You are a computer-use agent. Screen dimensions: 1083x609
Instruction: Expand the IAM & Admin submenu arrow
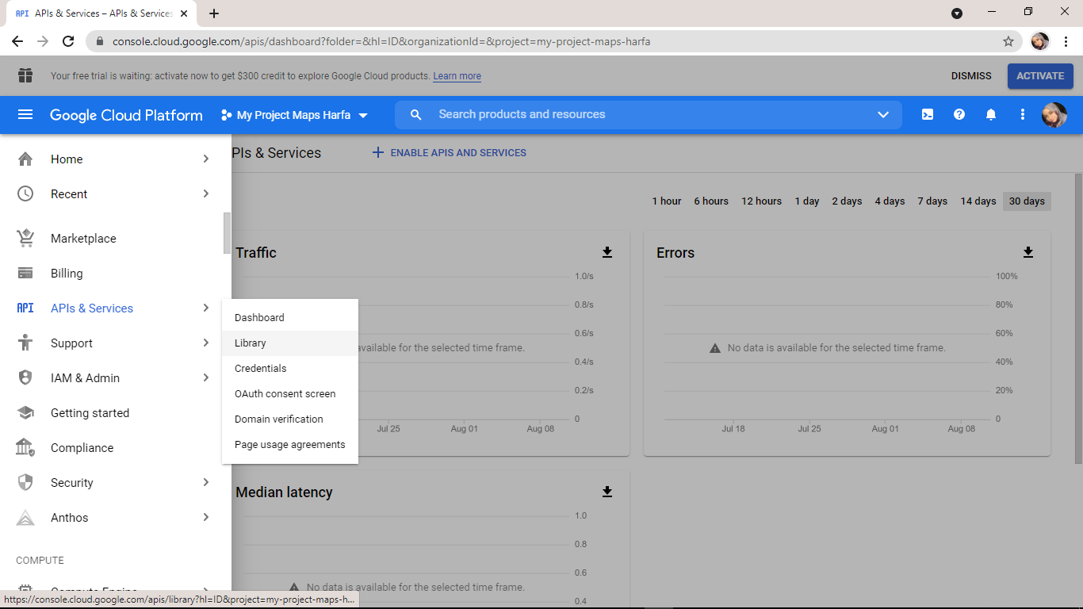[x=206, y=378]
